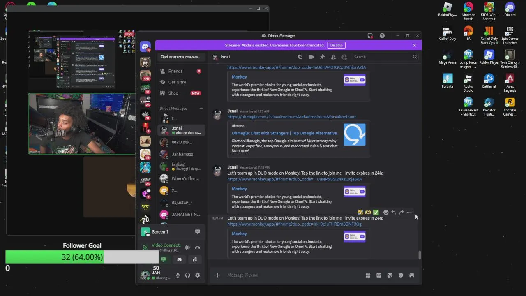Launch Apex Legends desktop shortcut
Image resolution: width=526 pixels, height=296 pixels.
pyautogui.click(x=510, y=83)
